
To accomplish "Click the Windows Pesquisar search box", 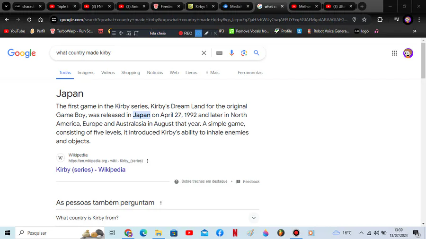I will [60, 233].
